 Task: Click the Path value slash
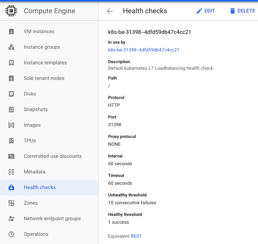[x=109, y=86]
